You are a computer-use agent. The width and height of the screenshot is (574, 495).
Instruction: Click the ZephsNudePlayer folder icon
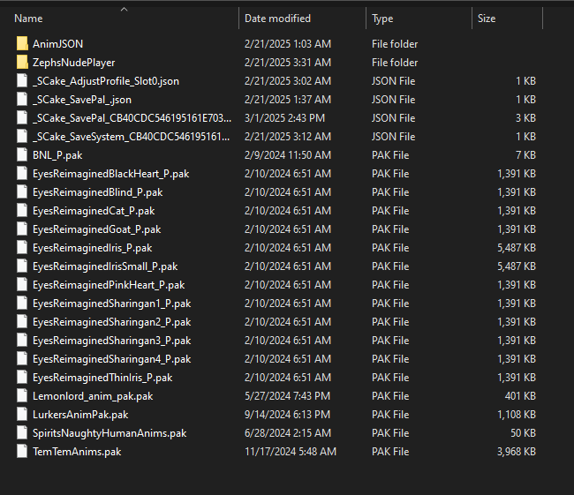click(22, 63)
